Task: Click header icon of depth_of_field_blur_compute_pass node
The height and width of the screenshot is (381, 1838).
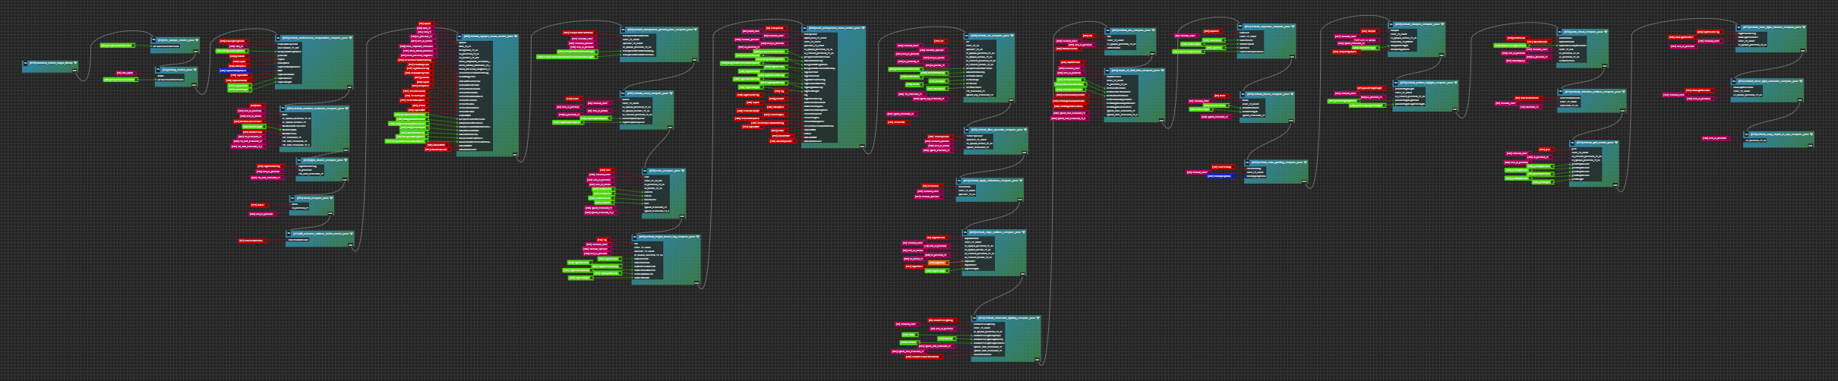Action: point(1107,71)
